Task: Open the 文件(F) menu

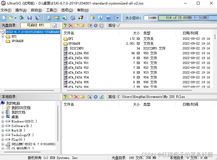Action: (x=6, y=10)
